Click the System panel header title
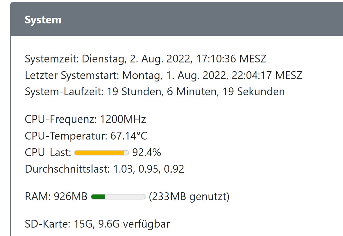This screenshot has height=236, width=343. click(x=43, y=20)
